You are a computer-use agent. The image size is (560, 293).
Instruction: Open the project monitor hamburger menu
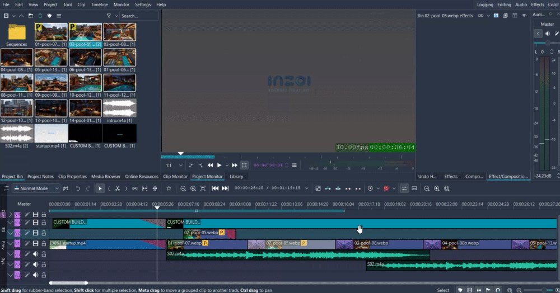295,165
